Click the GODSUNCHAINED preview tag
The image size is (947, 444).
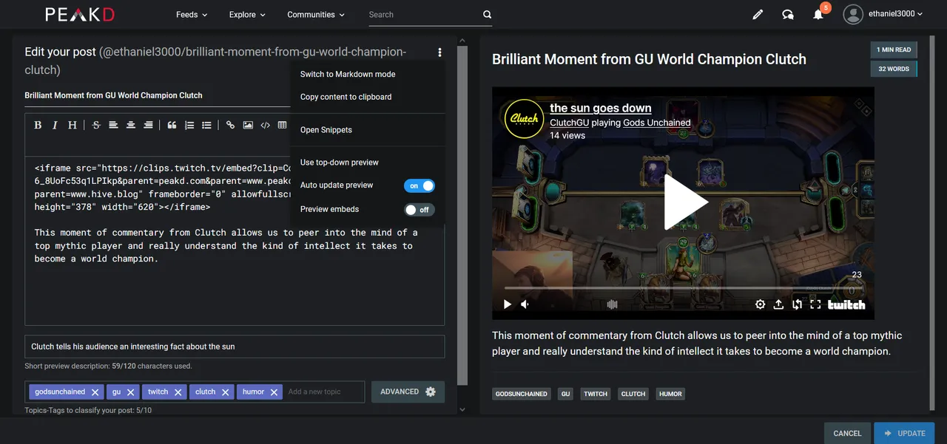point(522,394)
